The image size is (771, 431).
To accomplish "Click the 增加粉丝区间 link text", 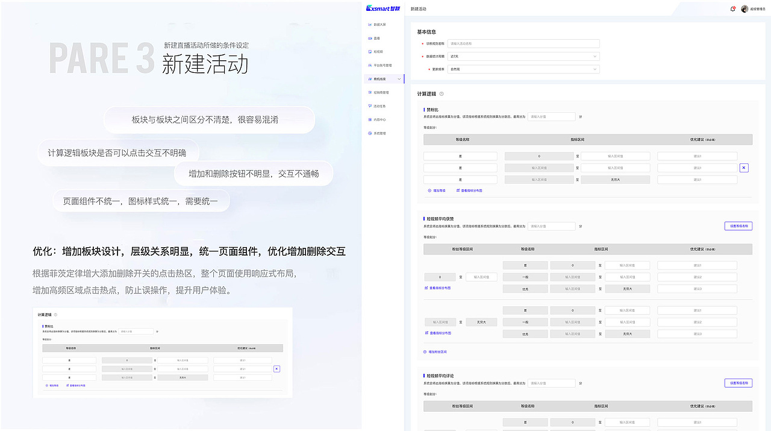I will tap(437, 351).
